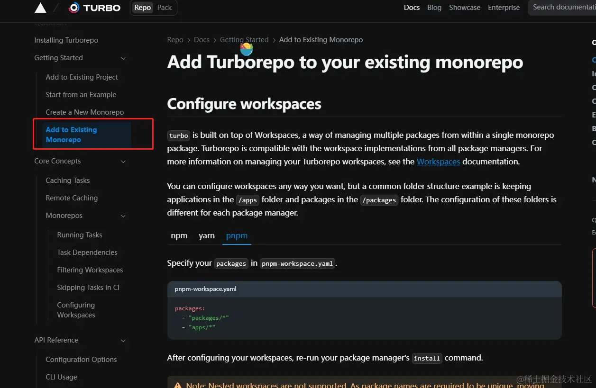Screen dimensions: 596x388
Task: Switch to the Repo toggle option
Action: (142, 8)
